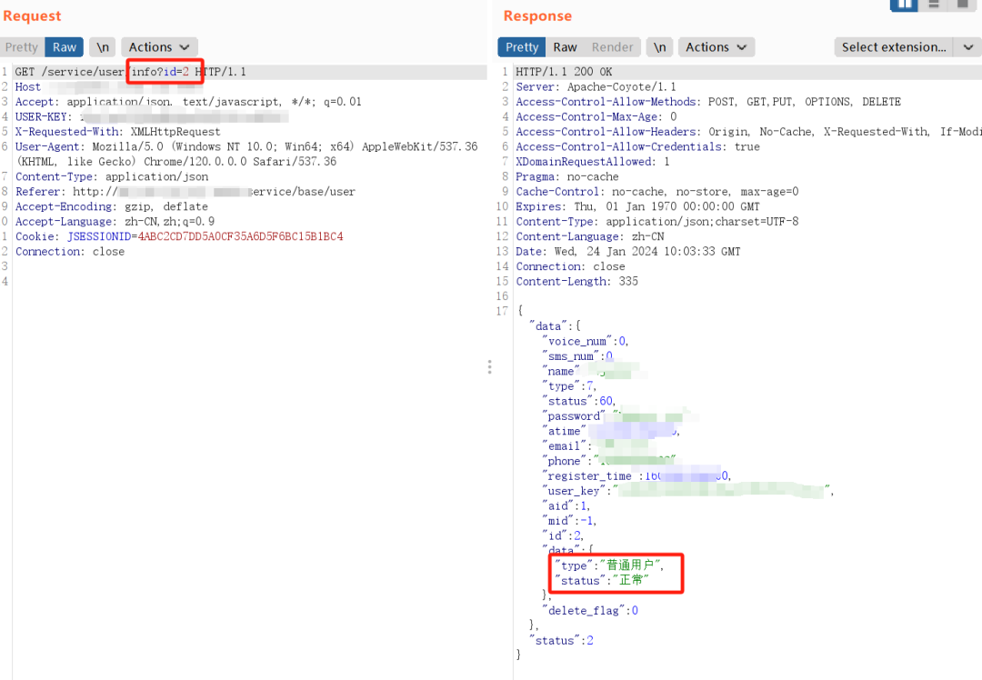982x680 pixels.
Task: Select Pretty tab in Response panel
Action: (522, 47)
